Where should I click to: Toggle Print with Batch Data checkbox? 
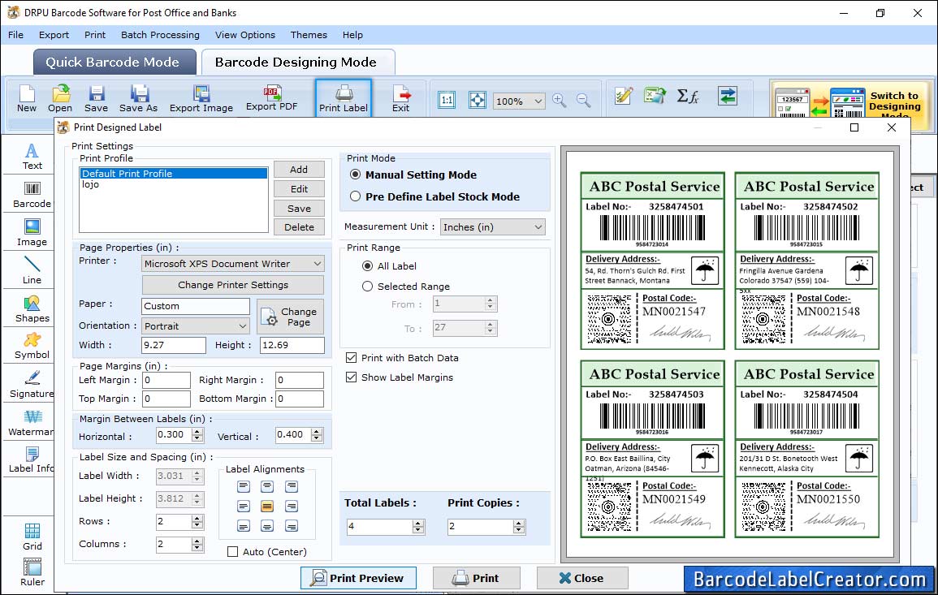click(x=351, y=358)
